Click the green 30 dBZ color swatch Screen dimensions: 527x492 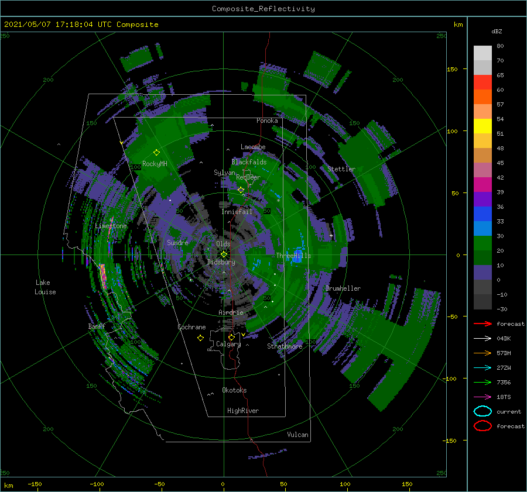tap(482, 243)
